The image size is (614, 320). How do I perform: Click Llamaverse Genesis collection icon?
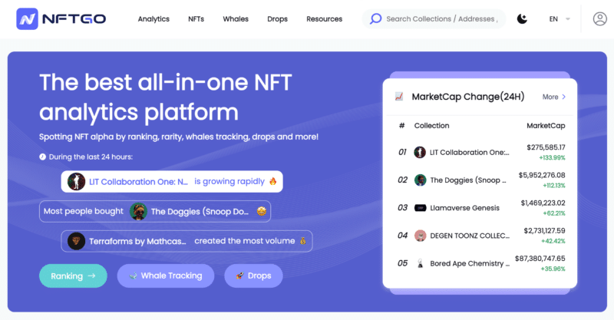click(420, 208)
